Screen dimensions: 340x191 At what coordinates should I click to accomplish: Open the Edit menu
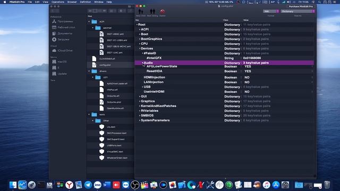point(37,2)
